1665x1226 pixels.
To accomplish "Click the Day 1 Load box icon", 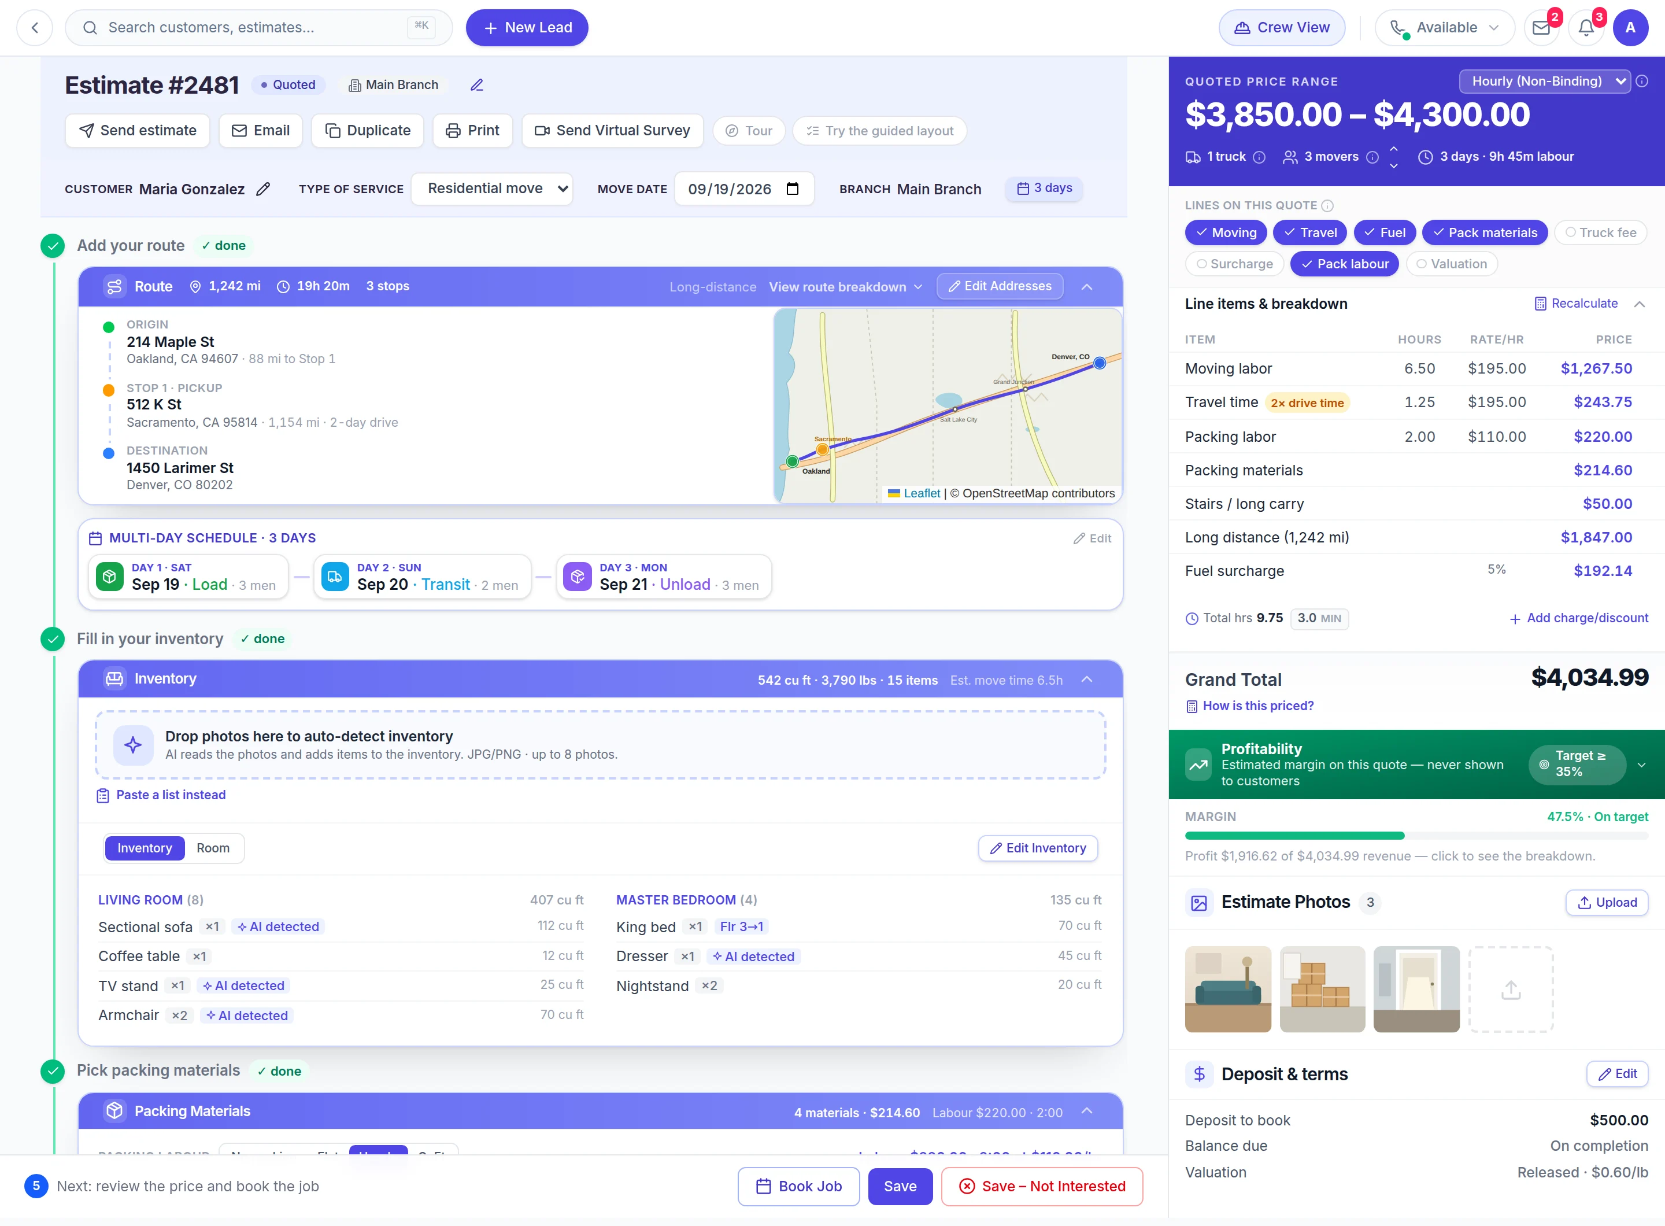I will (110, 577).
